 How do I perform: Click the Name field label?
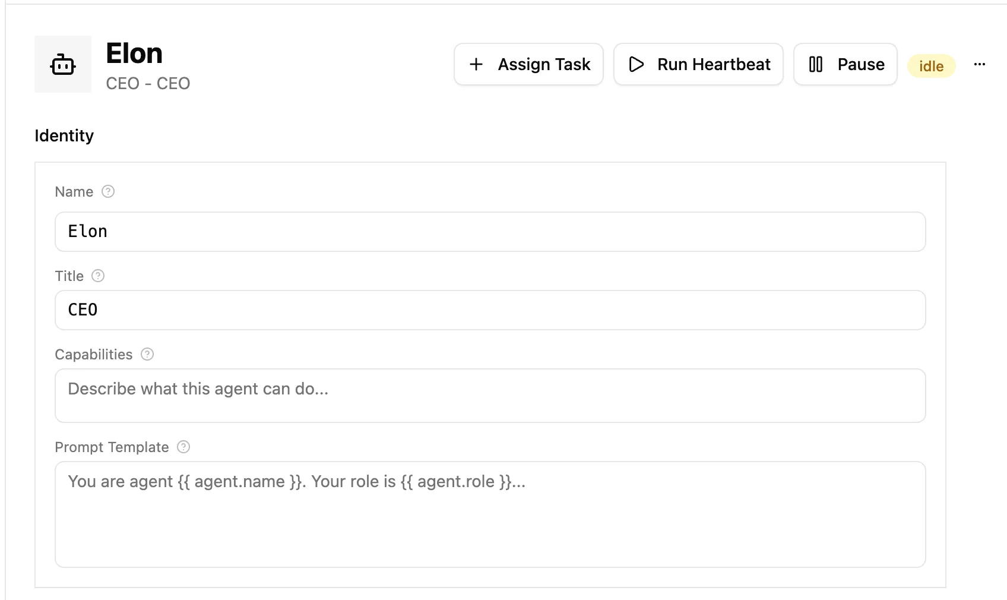74,192
